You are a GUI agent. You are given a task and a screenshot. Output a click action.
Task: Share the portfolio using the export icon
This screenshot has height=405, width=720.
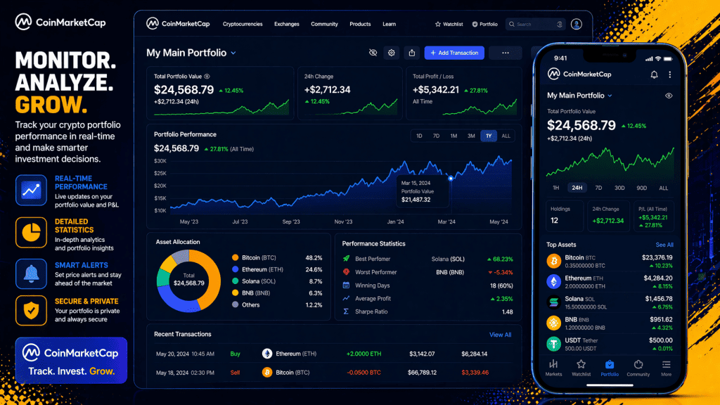click(x=412, y=53)
